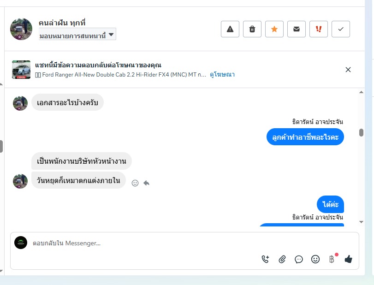Mark conversation done with checkmark

pos(341,29)
